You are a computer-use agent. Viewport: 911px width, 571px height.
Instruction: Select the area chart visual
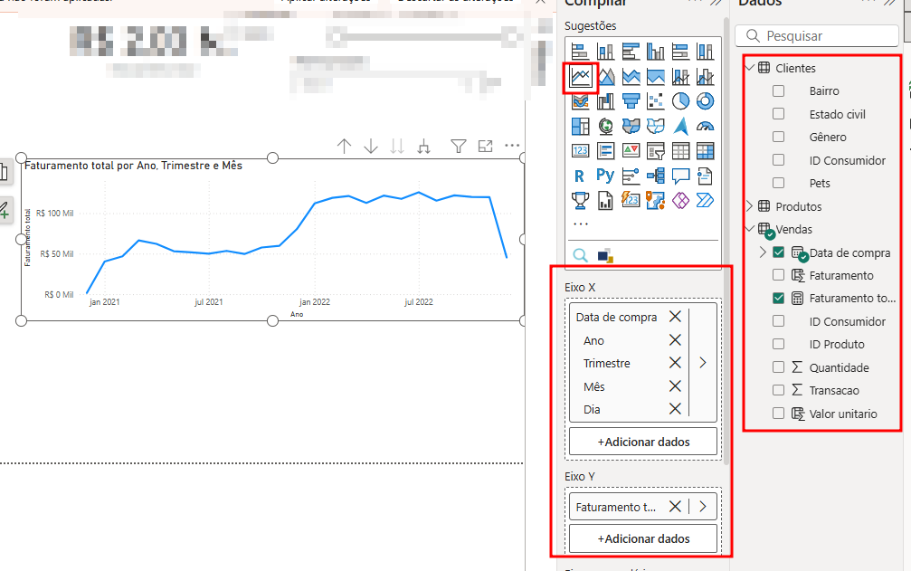click(605, 77)
